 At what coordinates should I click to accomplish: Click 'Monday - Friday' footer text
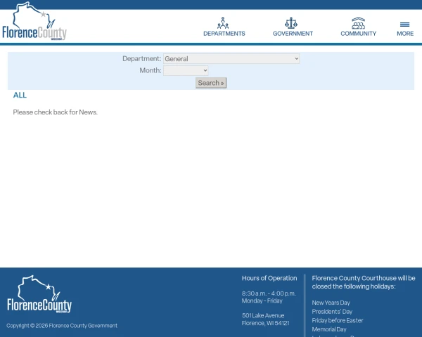[262, 300]
